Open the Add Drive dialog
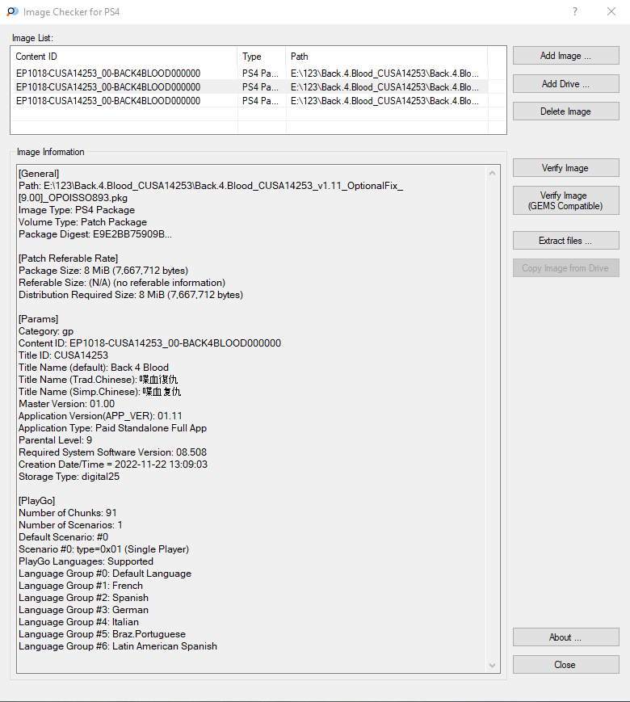 pyautogui.click(x=566, y=84)
